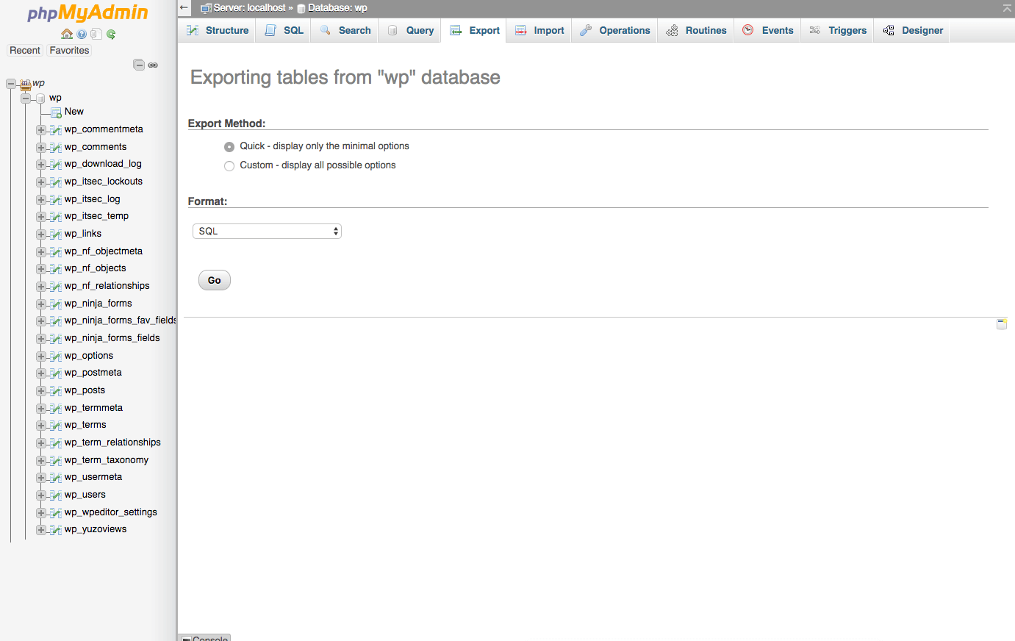Expand the wp_termmeta table node
Image resolution: width=1015 pixels, height=641 pixels.
point(41,409)
